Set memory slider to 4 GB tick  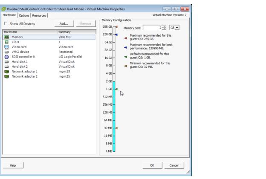pos(114,73)
